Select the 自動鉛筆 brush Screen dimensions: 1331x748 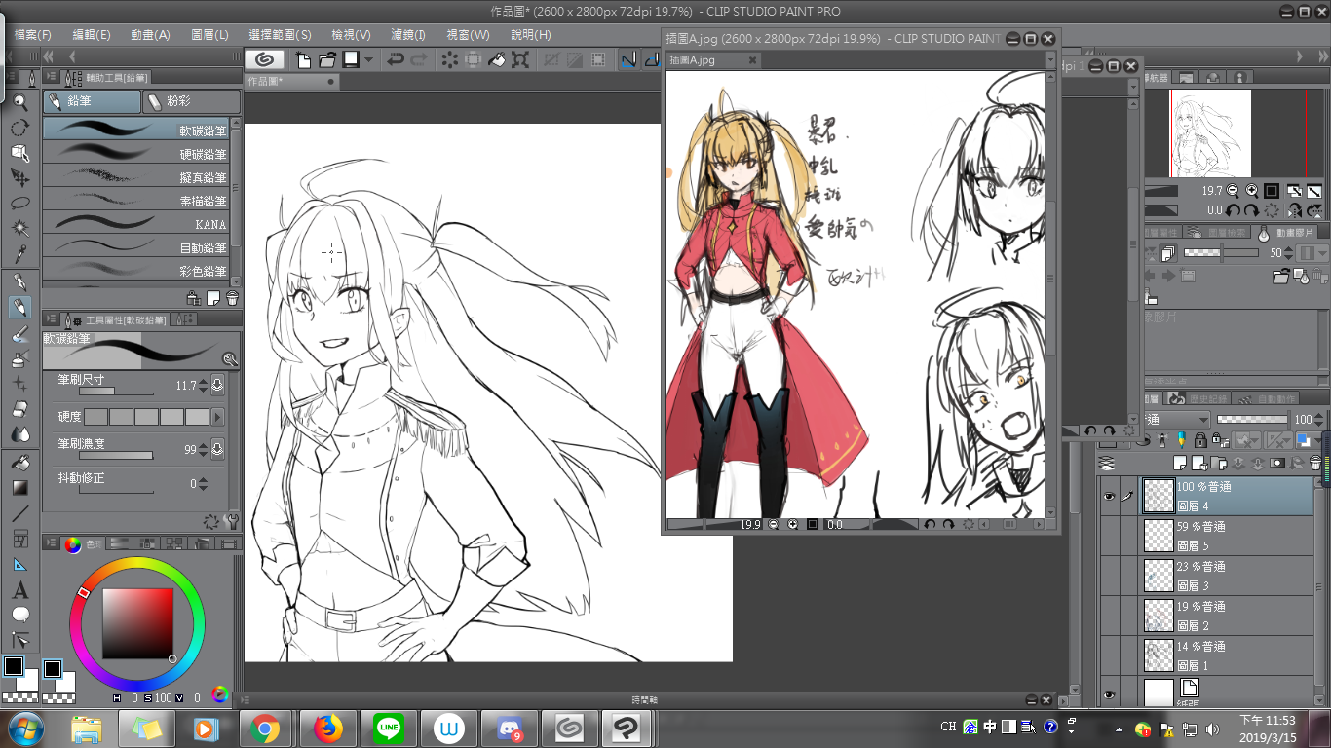point(136,247)
